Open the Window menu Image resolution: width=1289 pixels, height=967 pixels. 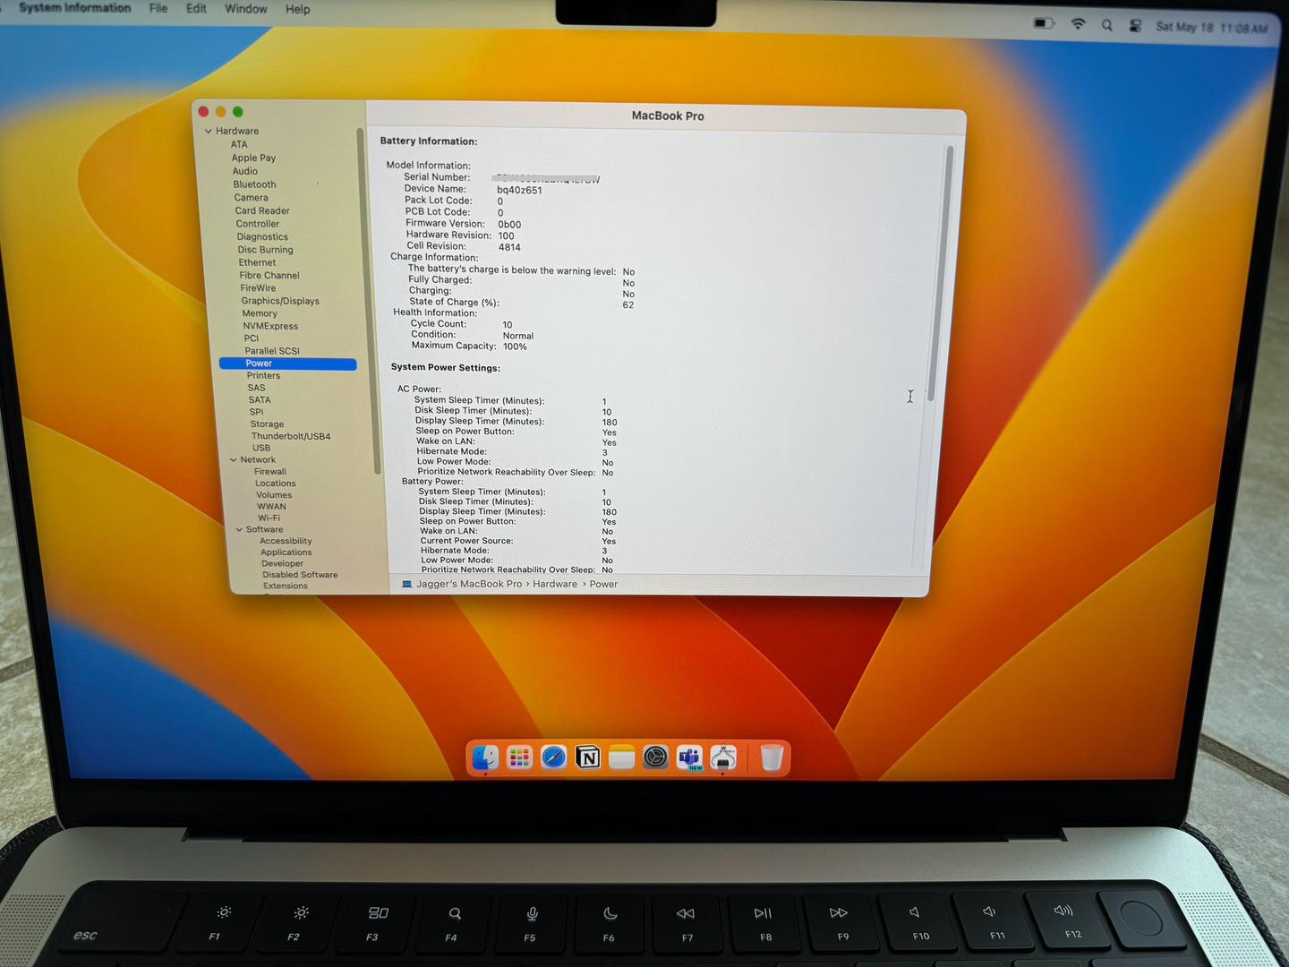(x=245, y=9)
